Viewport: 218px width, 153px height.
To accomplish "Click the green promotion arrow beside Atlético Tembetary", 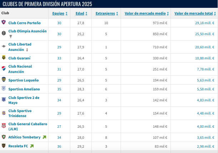I will 44,137.
